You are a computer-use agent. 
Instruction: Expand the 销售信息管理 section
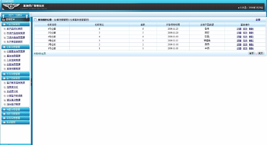(x=15, y=109)
